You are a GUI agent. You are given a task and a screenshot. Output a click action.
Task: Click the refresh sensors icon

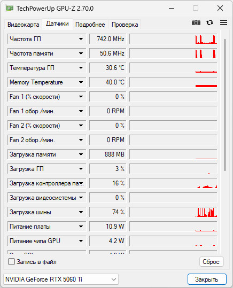tap(209, 22)
